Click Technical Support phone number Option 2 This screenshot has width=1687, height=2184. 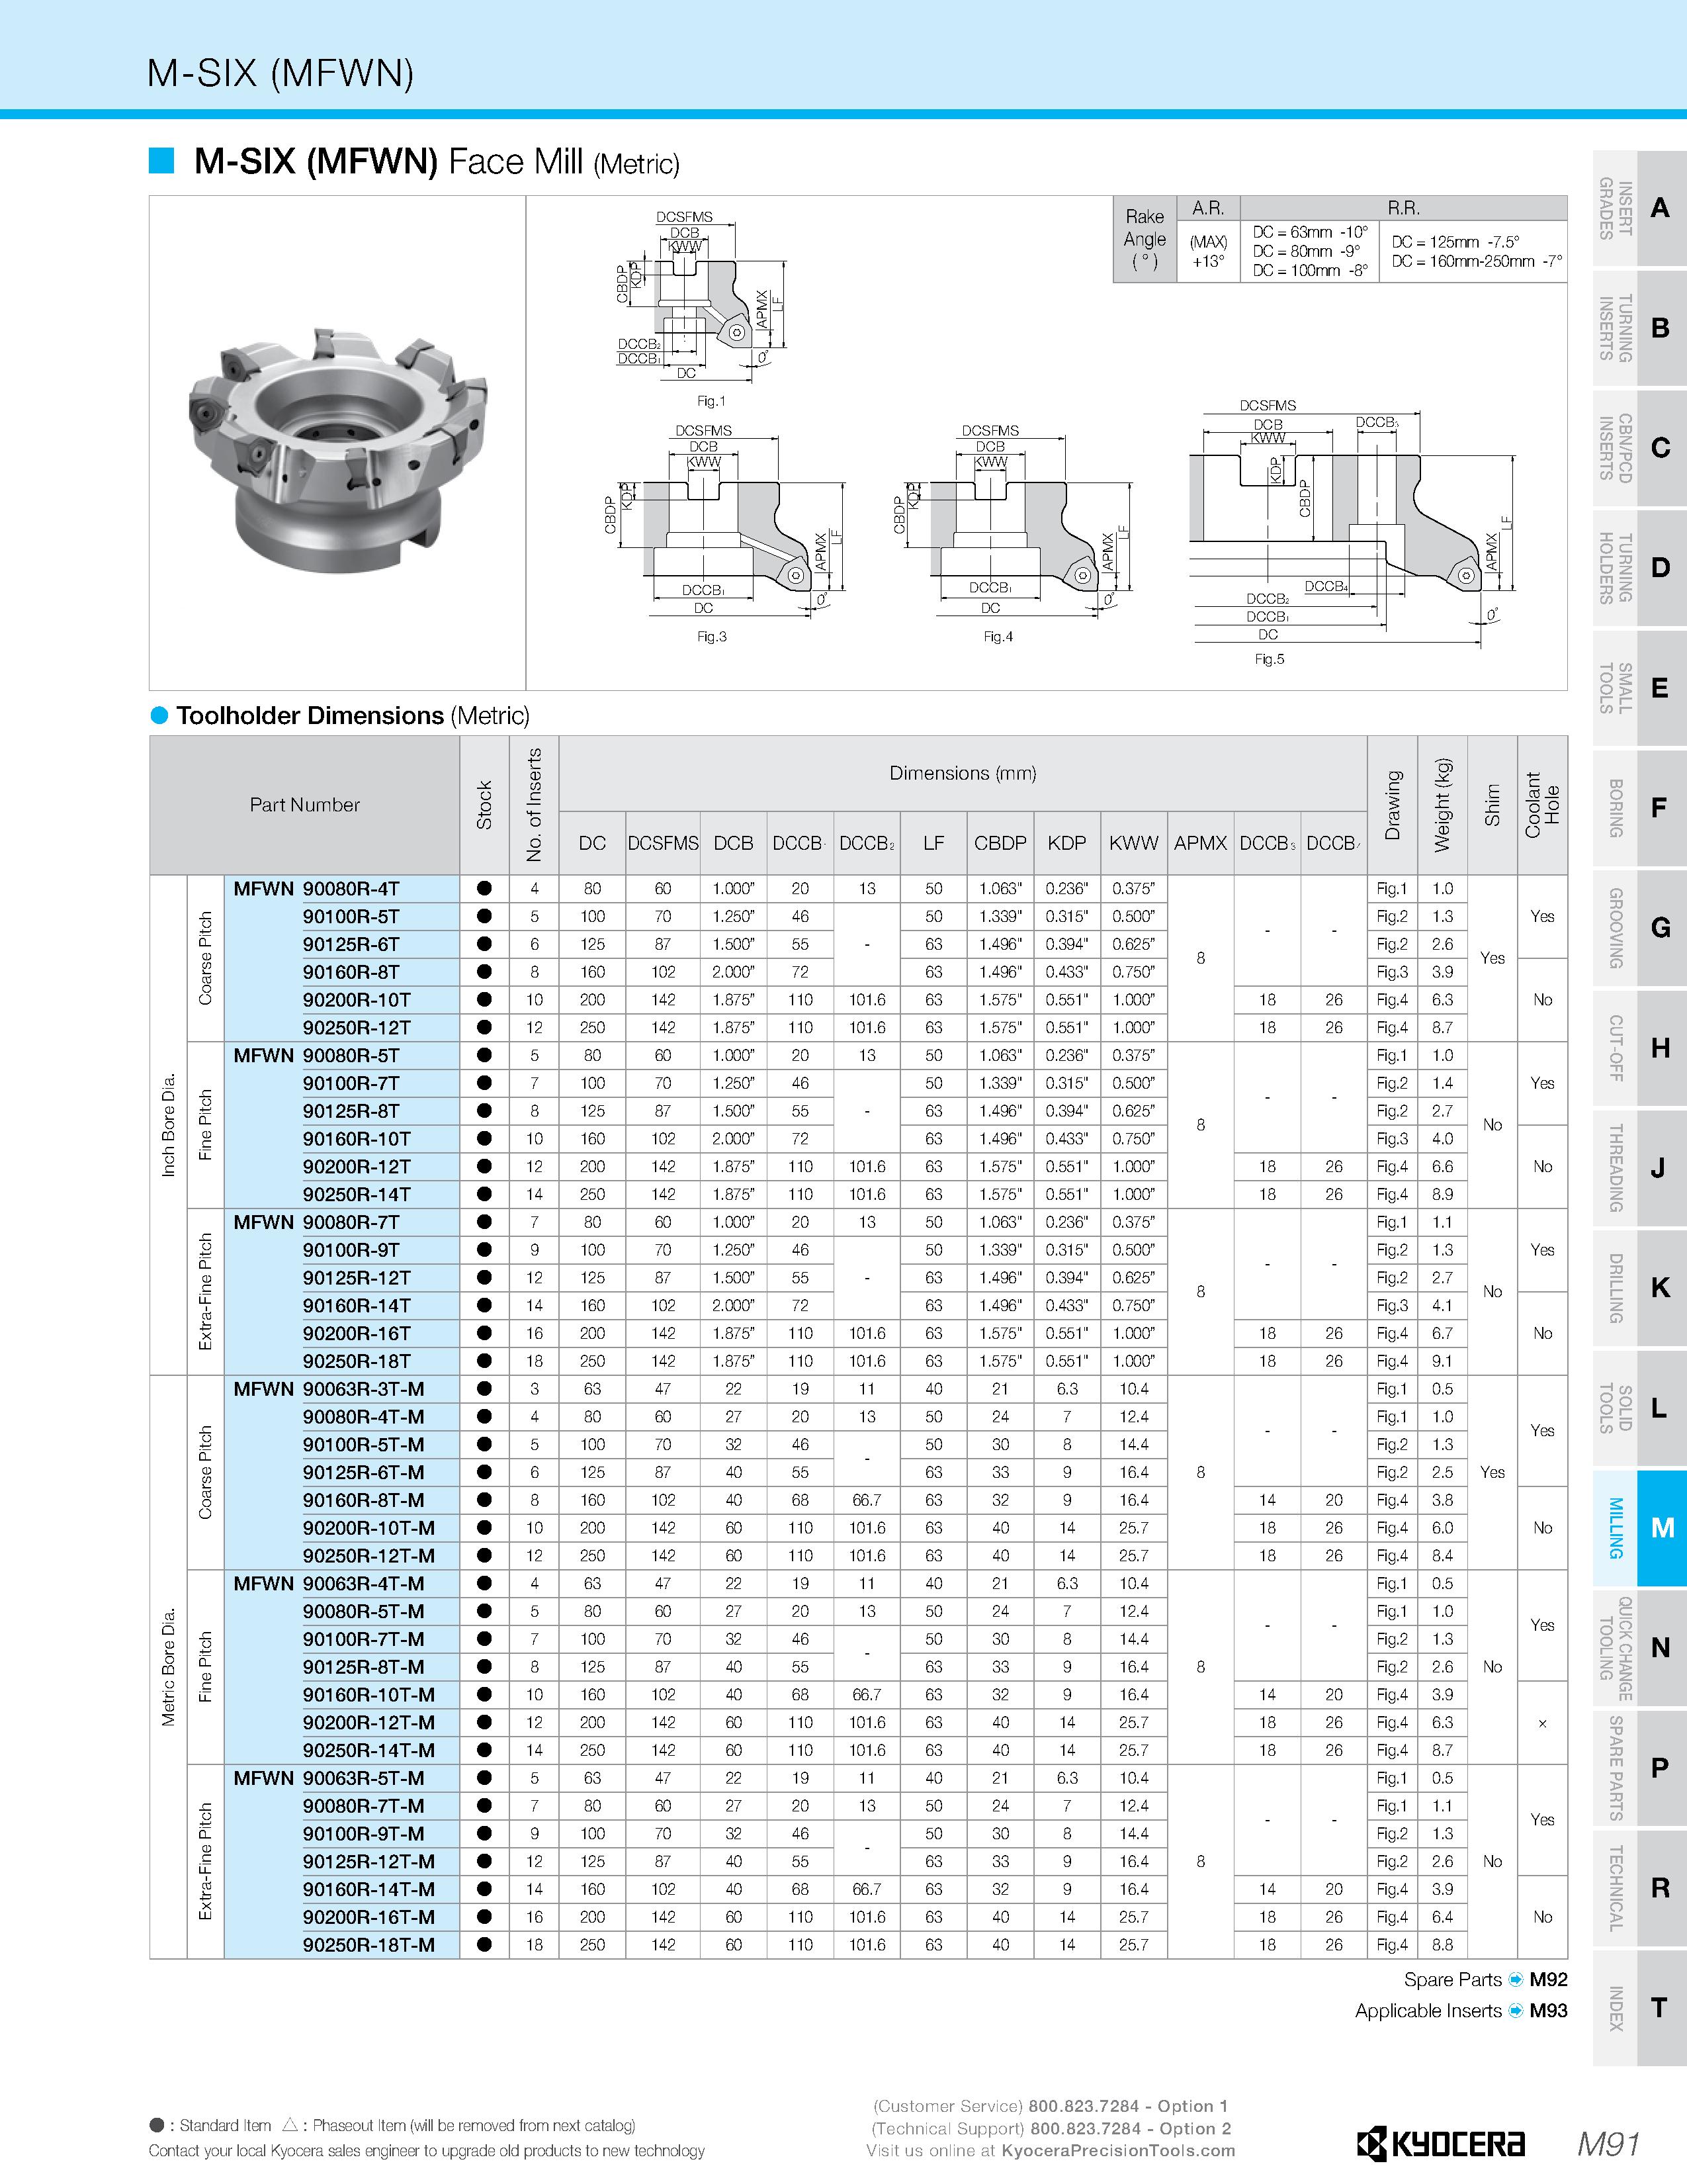coord(1131,2128)
